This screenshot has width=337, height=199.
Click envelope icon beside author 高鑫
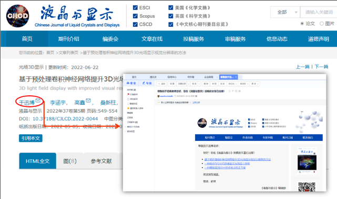click(x=88, y=100)
